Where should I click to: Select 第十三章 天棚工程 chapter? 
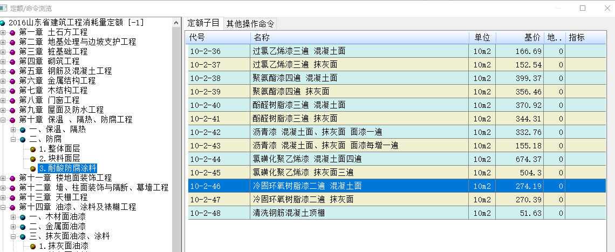click(53, 198)
